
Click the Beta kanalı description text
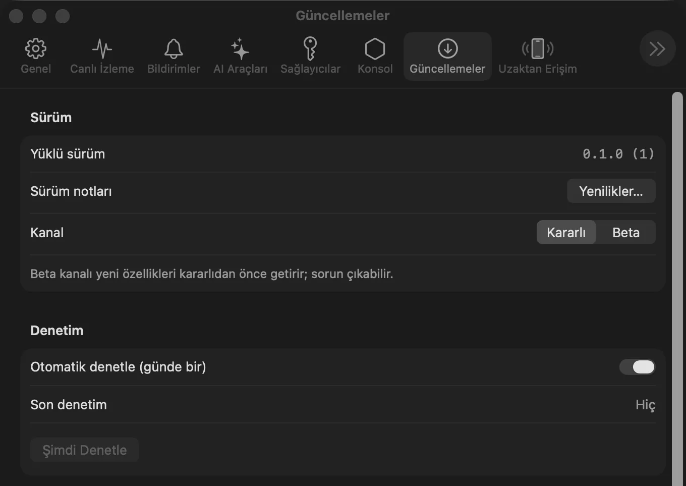point(212,274)
